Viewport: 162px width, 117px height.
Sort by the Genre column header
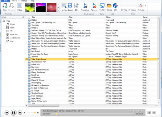145,17
